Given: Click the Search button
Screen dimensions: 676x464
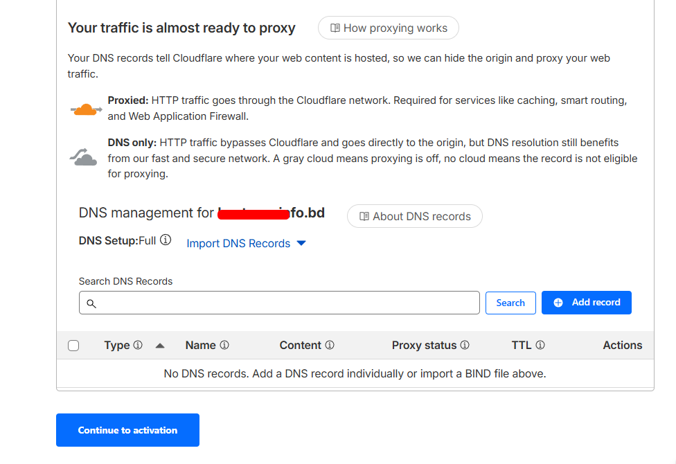Looking at the screenshot, I should coord(510,303).
